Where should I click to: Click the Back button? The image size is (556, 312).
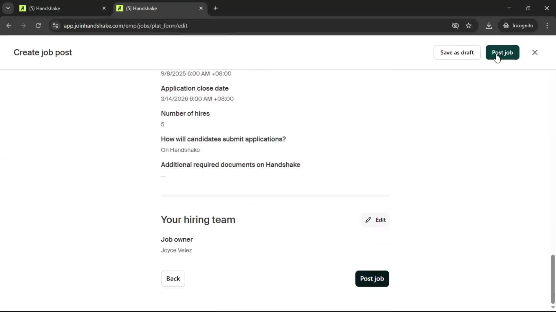click(x=173, y=279)
